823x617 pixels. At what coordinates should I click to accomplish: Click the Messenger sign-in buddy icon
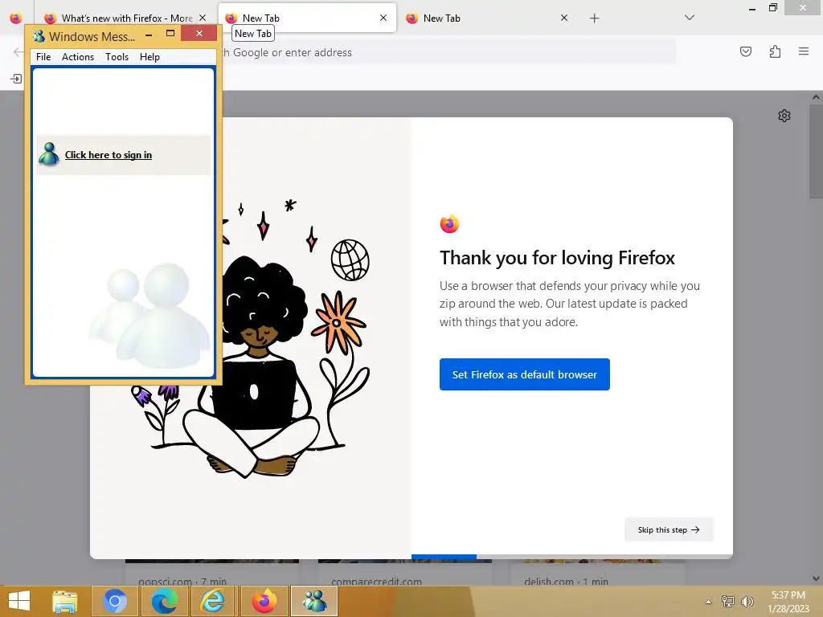click(49, 154)
